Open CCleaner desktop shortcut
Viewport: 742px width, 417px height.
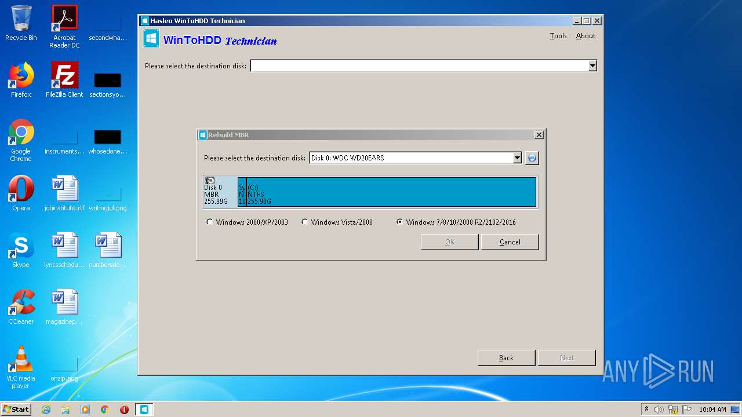(21, 307)
